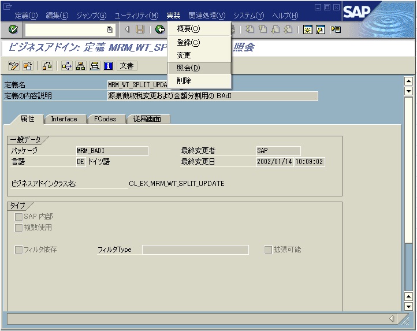
Task: Click the green checkmark Enter icon
Action: tap(13, 29)
